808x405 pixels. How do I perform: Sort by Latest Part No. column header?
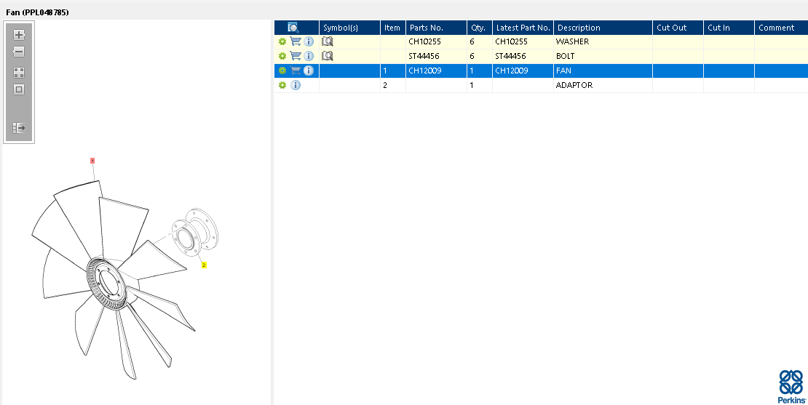pos(523,28)
